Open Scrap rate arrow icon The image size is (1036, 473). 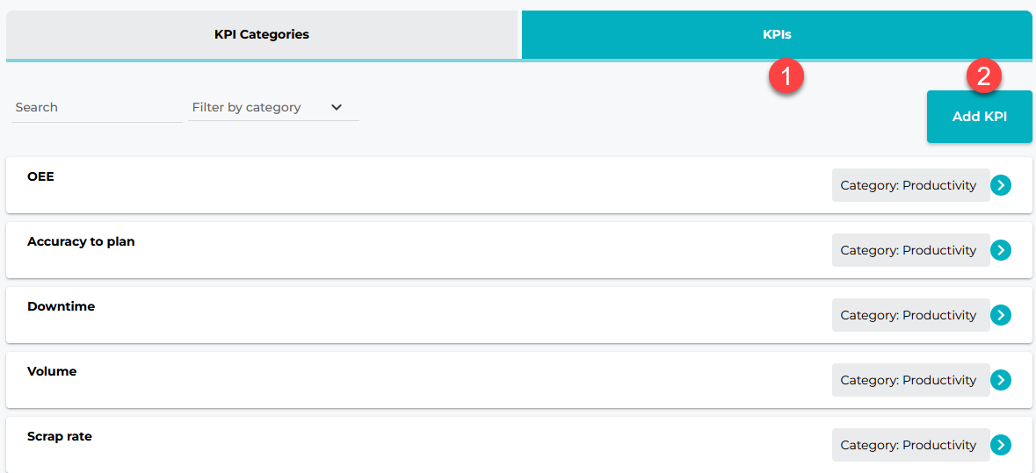coord(1001,445)
